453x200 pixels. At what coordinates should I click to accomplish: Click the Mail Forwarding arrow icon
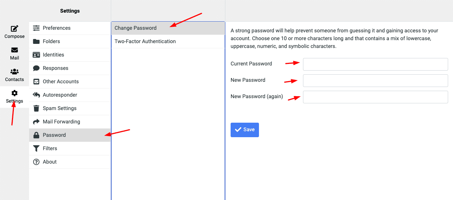(36, 122)
